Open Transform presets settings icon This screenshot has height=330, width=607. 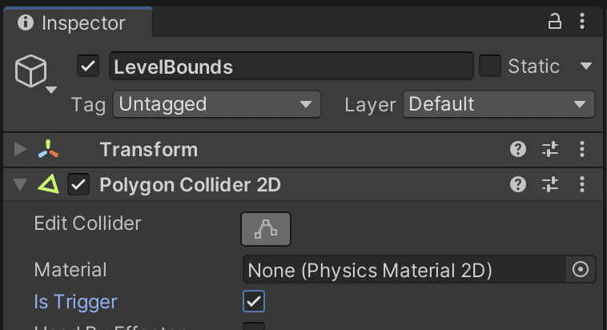(550, 149)
